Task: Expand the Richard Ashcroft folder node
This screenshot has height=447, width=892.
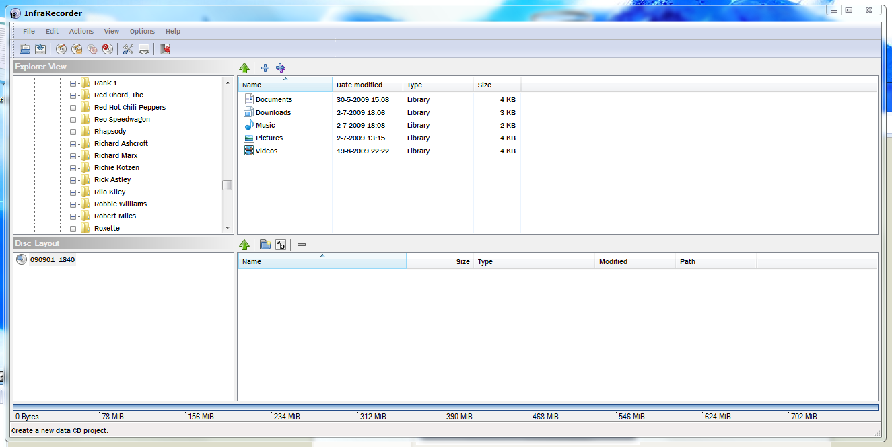Action: pos(73,144)
